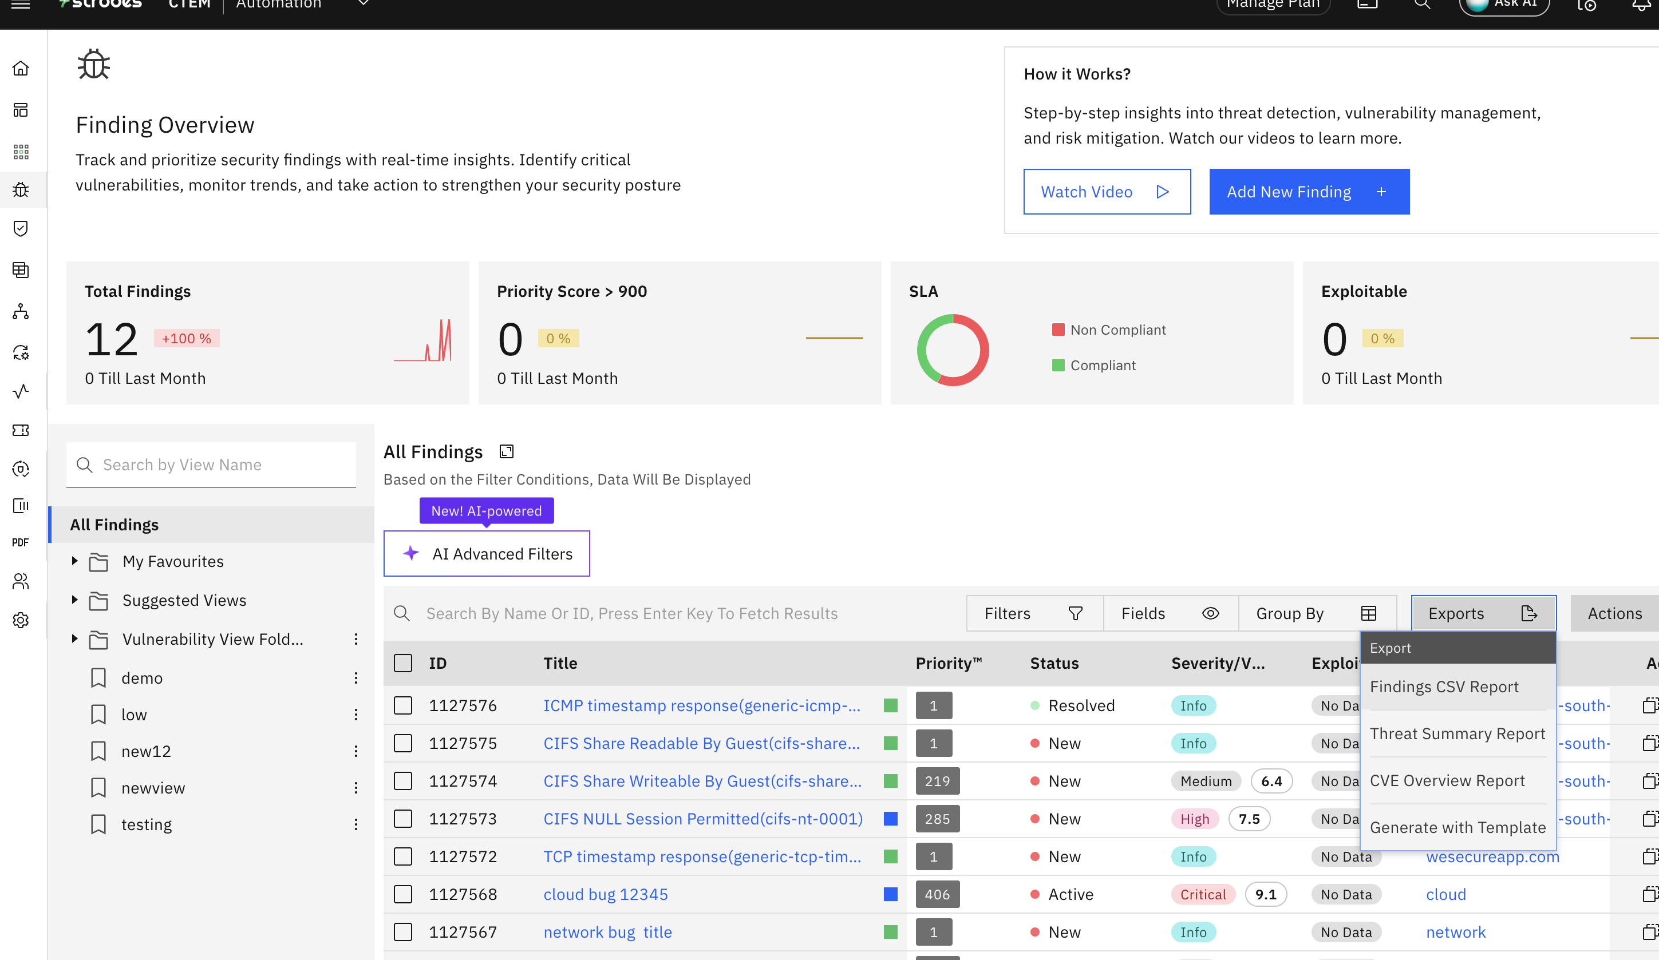Choose Findings CSV Report from the Exports menu

(x=1444, y=687)
